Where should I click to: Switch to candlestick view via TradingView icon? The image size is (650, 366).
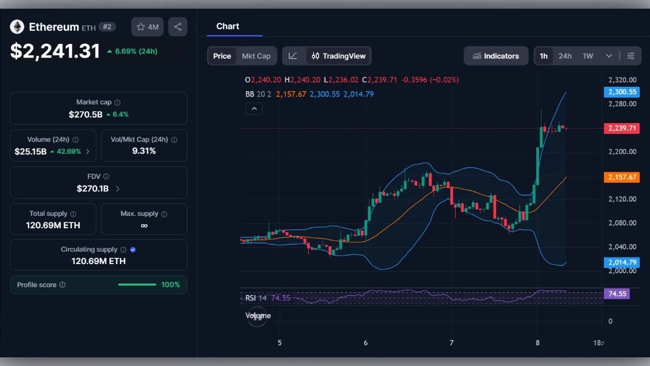coord(316,55)
